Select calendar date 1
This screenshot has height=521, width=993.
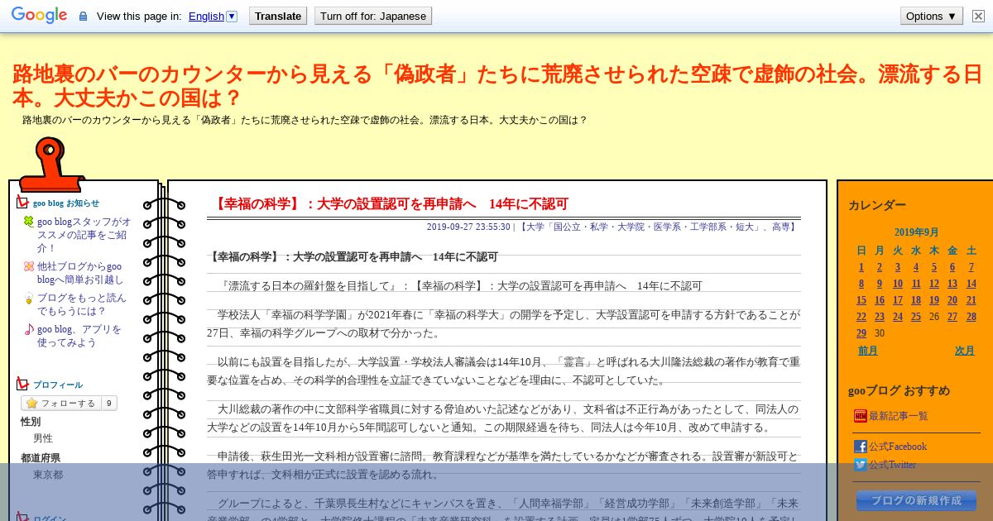(861, 267)
